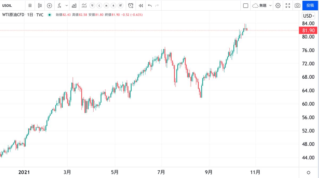319x178 pixels.
Task: Open the axis settings gear at bottom right
Action: pos(309,172)
